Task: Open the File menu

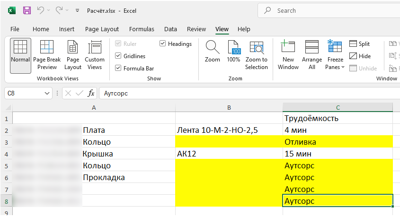Action: [15, 29]
